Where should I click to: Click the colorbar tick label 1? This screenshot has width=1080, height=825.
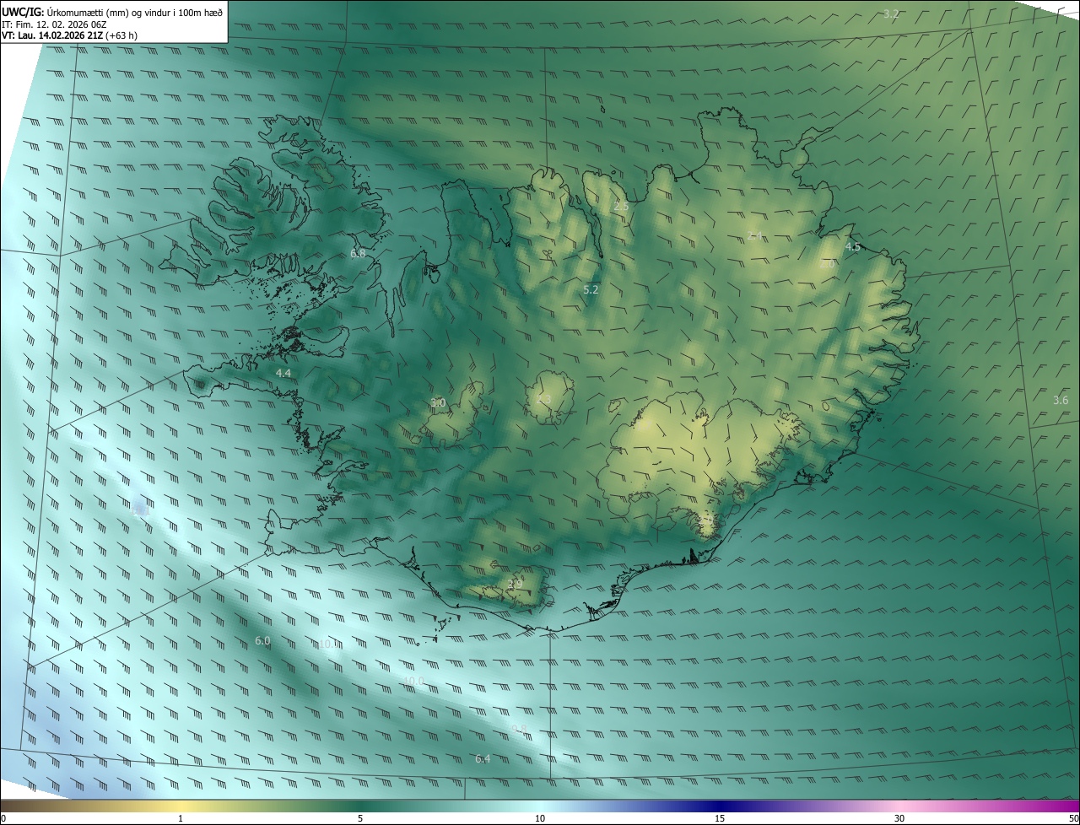point(181,818)
